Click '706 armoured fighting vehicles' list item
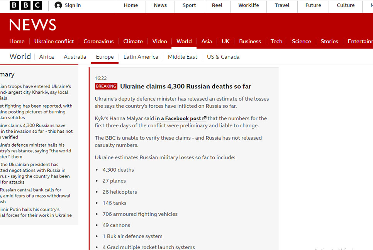The image size is (373, 250). [x=140, y=214]
